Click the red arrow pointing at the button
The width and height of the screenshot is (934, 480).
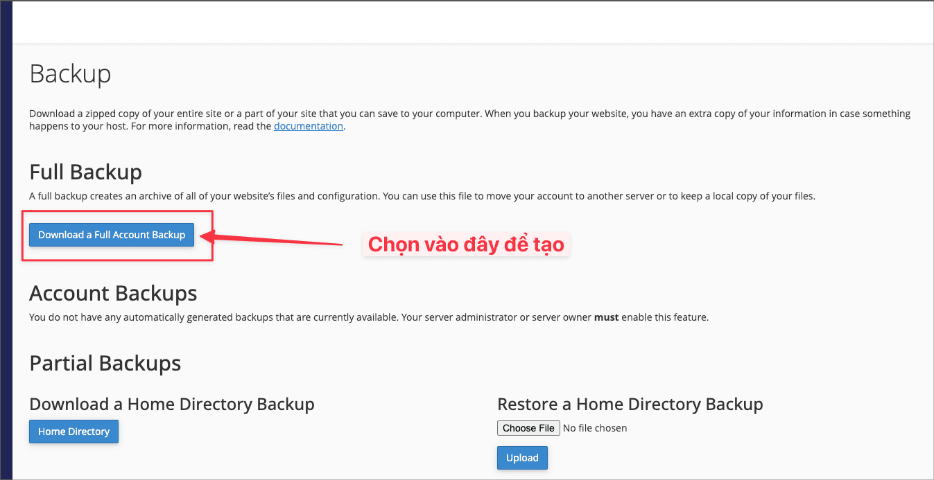point(277,240)
